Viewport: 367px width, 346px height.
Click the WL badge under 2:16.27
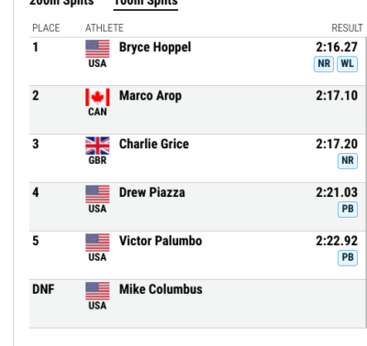(x=347, y=64)
